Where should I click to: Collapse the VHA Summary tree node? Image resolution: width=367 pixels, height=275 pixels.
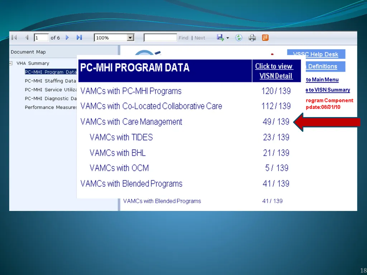tap(11, 63)
